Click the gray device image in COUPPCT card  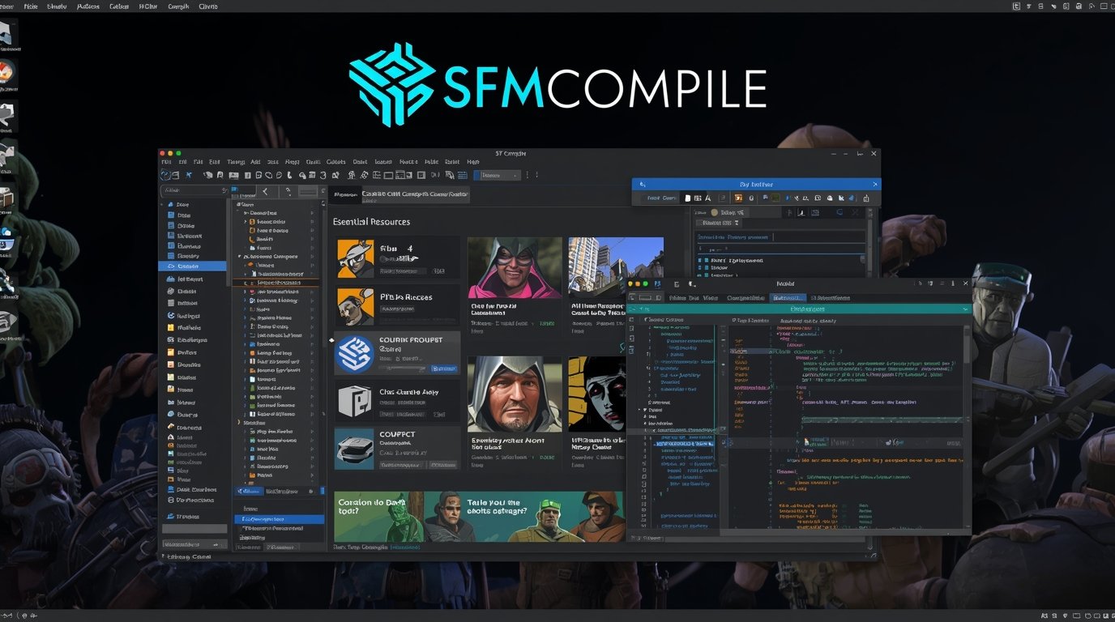354,449
